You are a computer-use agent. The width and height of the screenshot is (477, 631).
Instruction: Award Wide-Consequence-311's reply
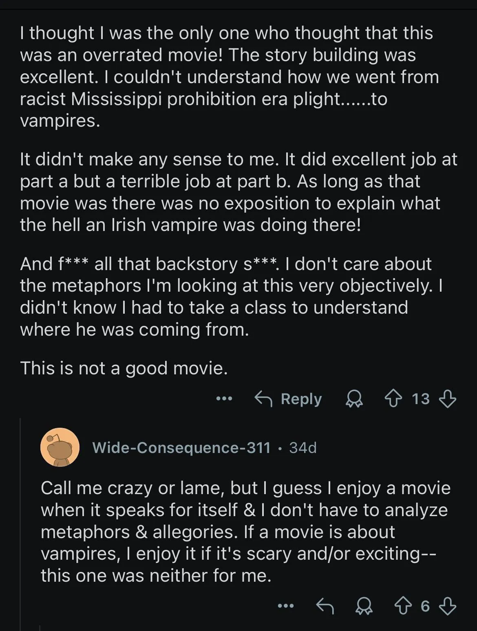click(364, 606)
